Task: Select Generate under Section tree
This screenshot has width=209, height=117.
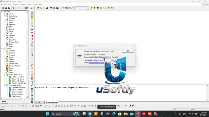Action: (12, 51)
